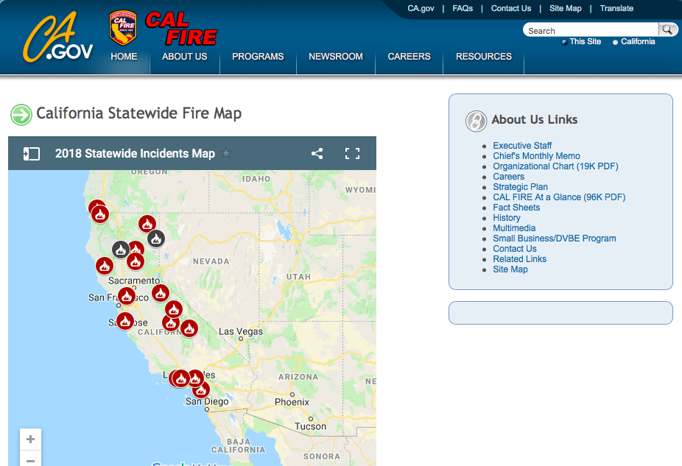Click Contact Us in About Us Links

click(x=515, y=249)
